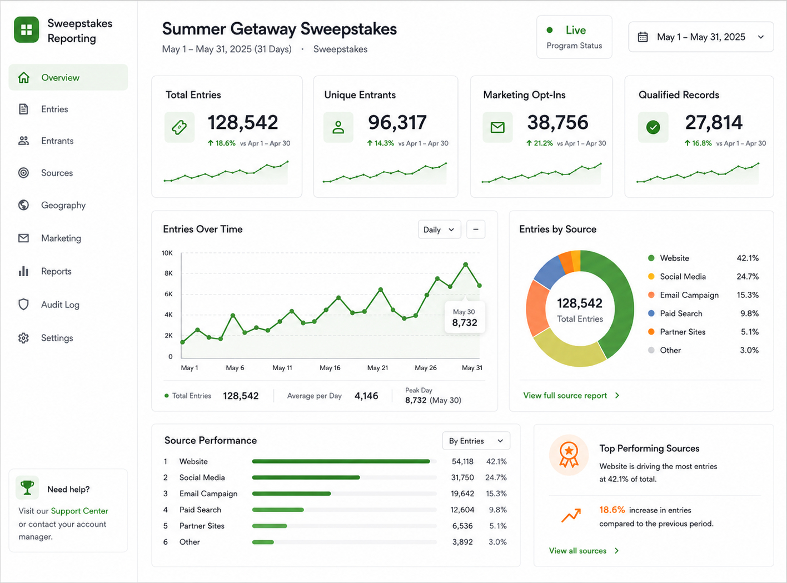
Task: Click the checkmark icon in Qualified Records card
Action: (653, 127)
